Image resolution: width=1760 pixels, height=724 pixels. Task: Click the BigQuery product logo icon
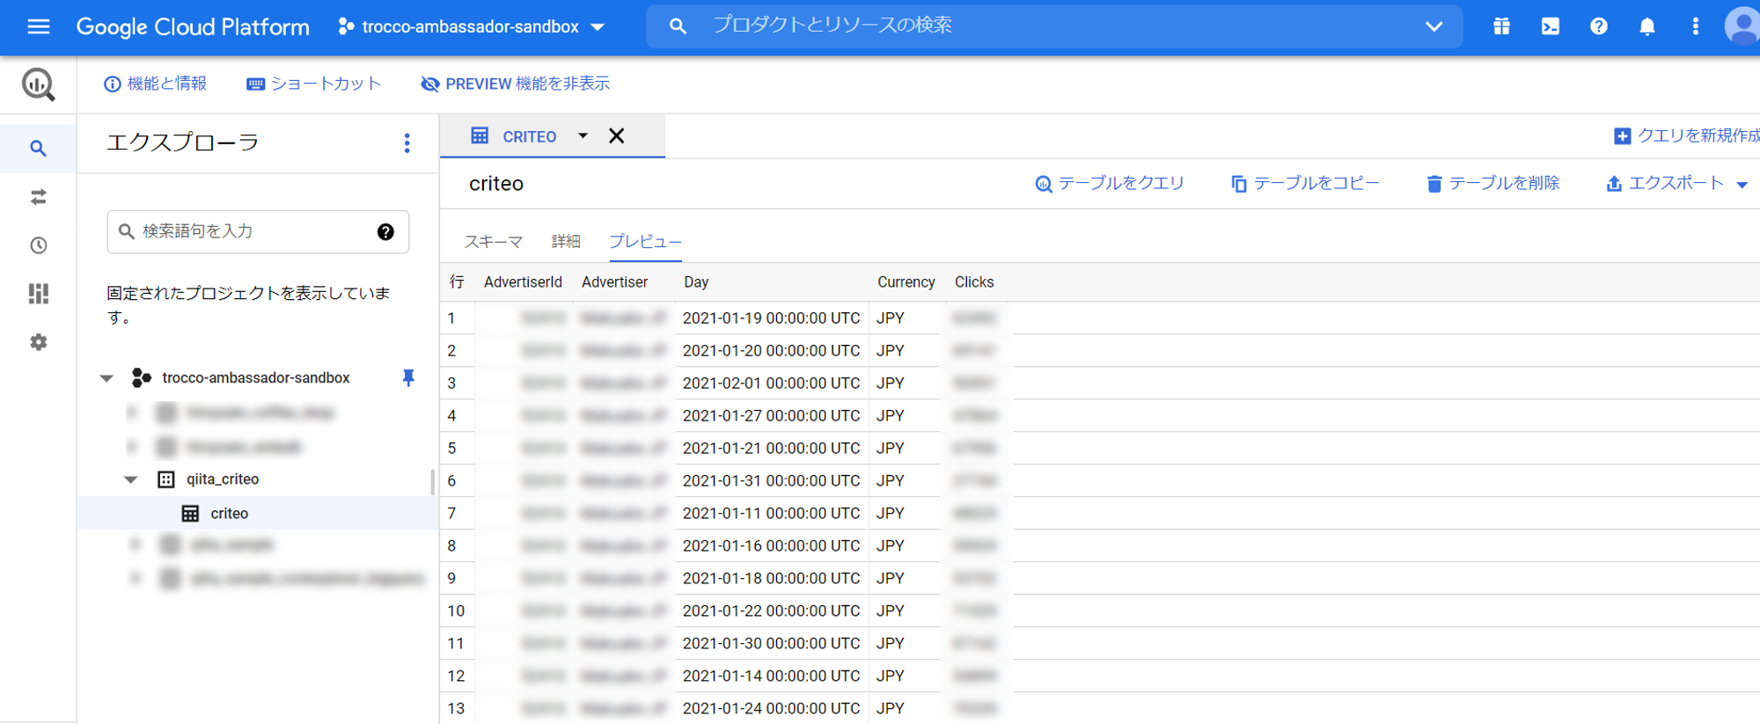(38, 84)
